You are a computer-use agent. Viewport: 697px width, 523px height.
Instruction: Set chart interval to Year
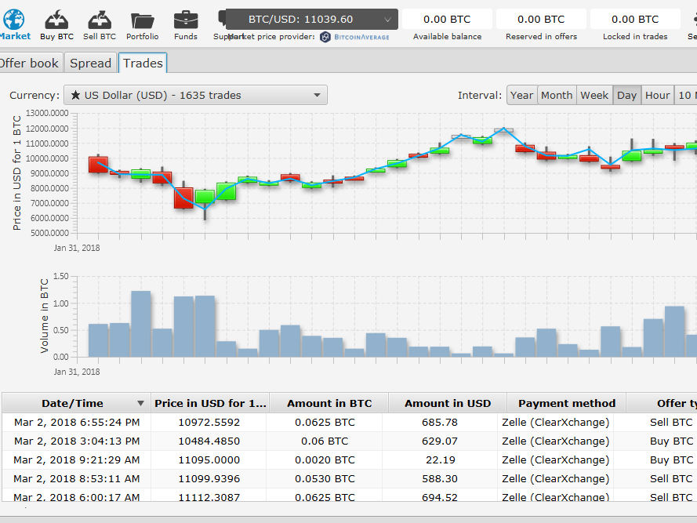pyautogui.click(x=522, y=95)
